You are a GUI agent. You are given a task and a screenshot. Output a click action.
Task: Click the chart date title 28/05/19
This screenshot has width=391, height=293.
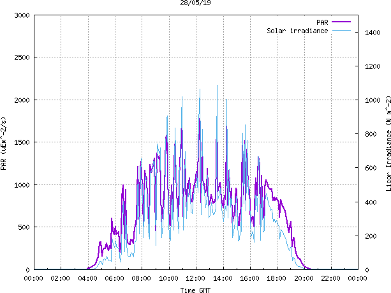[195, 3]
